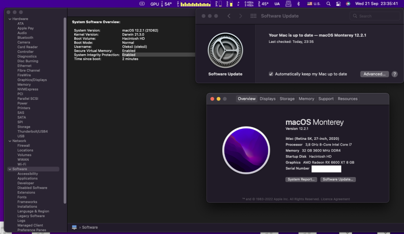Open the UA menu bar item
Viewport: 404px width, 234px height.
(277, 4)
